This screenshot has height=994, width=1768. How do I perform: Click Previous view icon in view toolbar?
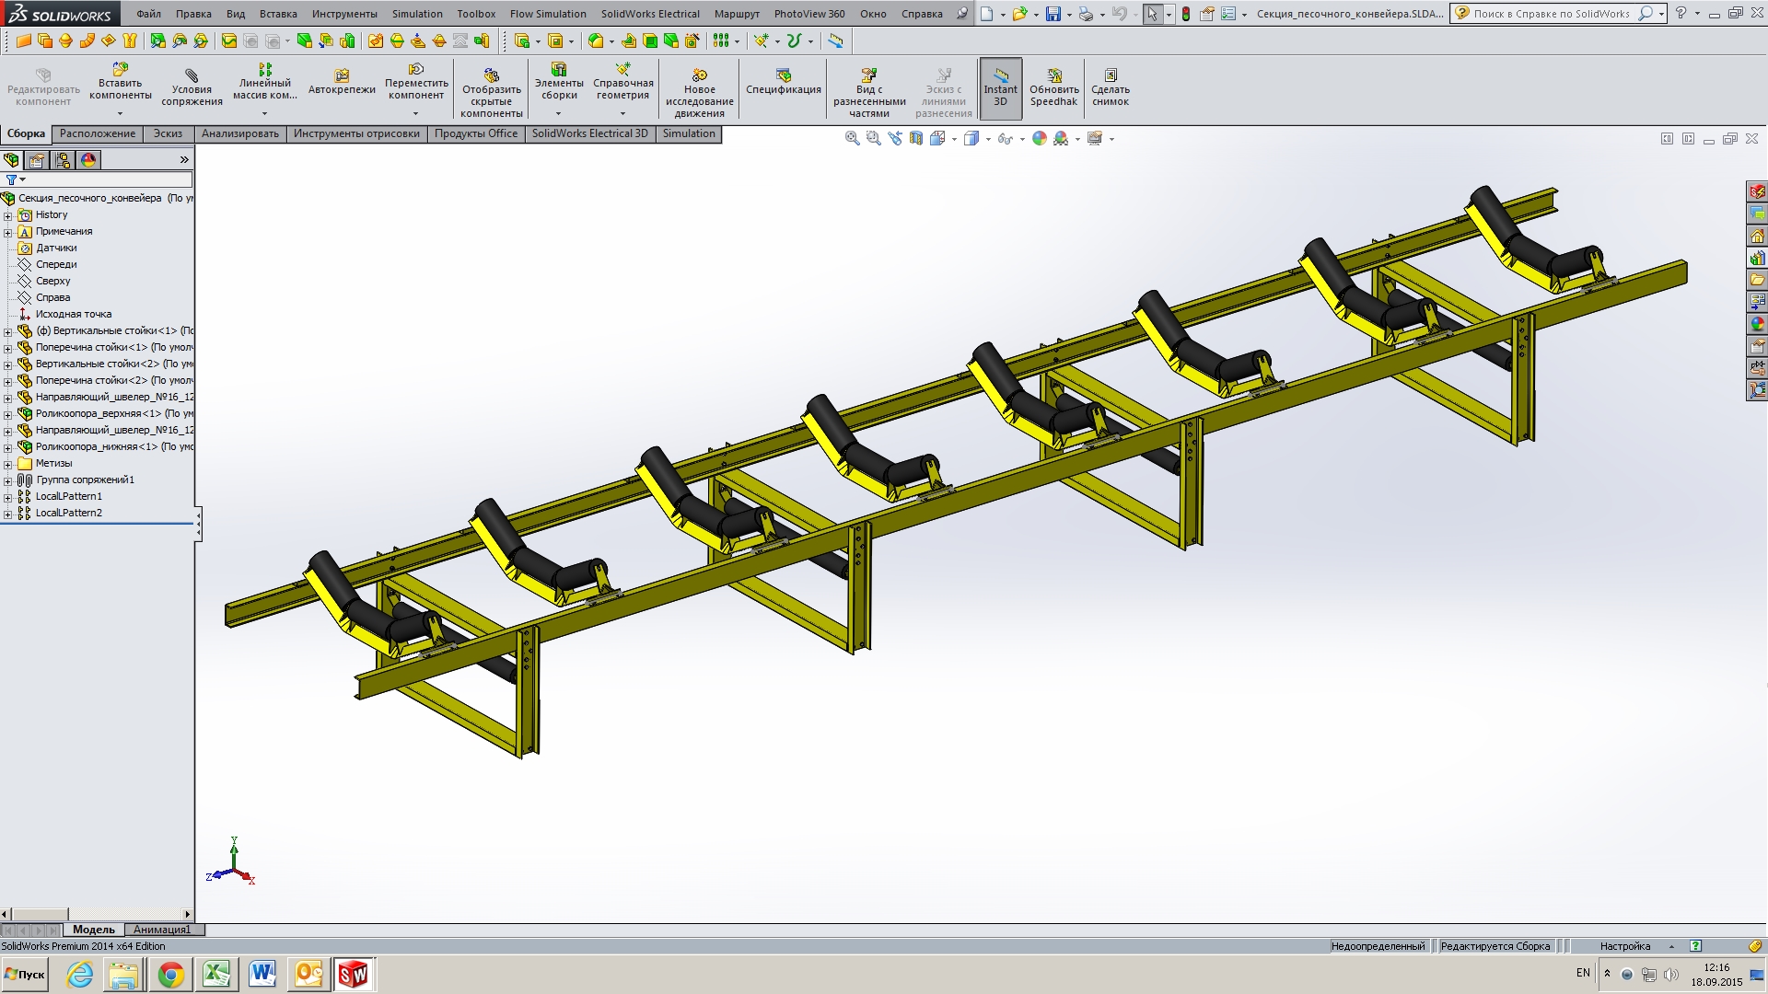coord(895,138)
